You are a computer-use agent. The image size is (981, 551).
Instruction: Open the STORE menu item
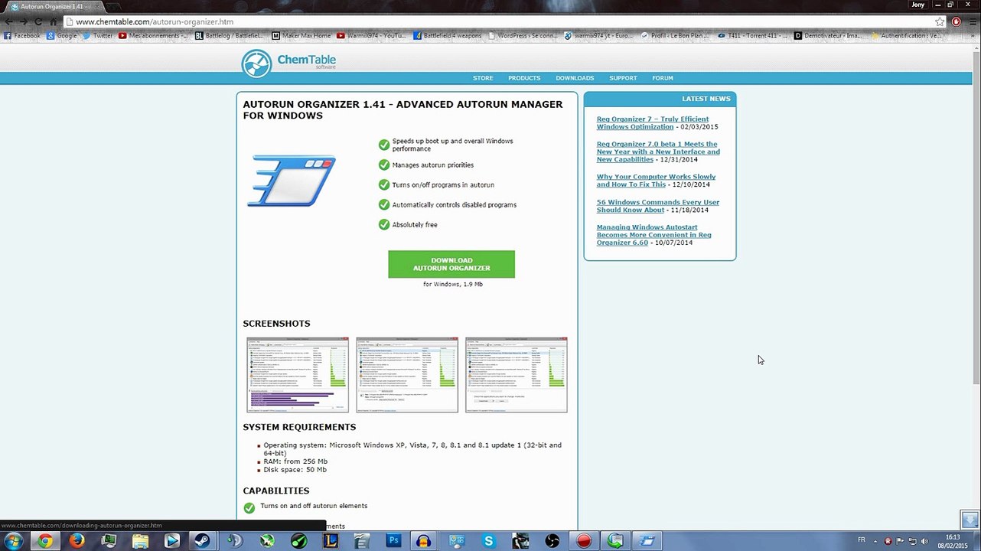(483, 78)
